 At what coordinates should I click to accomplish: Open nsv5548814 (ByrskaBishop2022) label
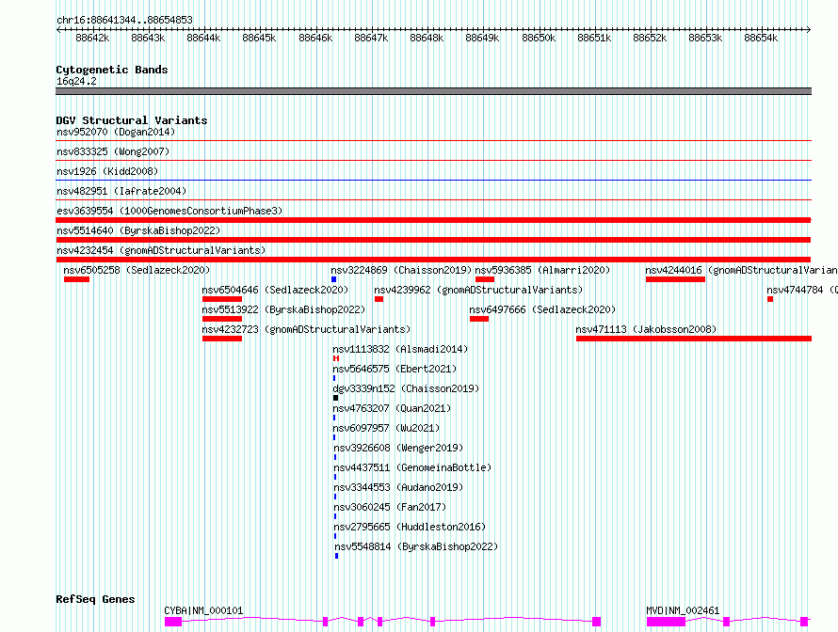(x=416, y=546)
